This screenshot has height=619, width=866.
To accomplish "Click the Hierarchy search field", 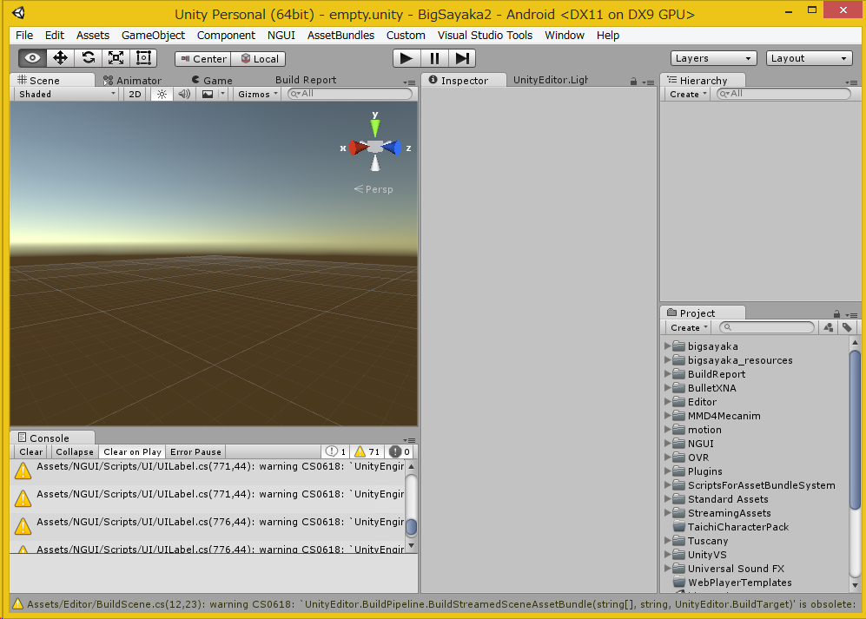I will click(783, 94).
